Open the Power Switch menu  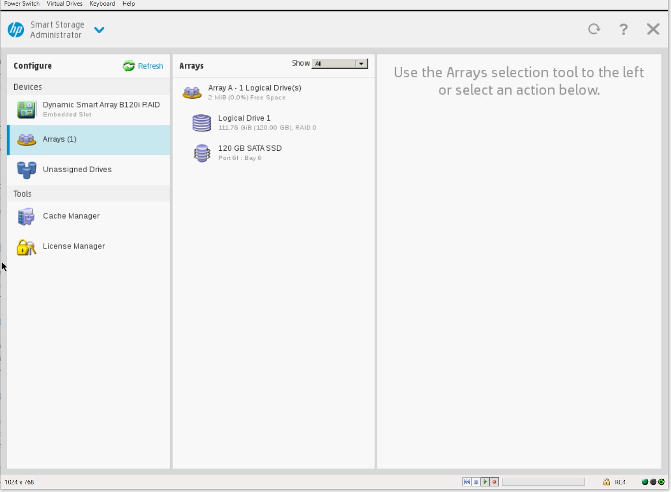(x=22, y=4)
